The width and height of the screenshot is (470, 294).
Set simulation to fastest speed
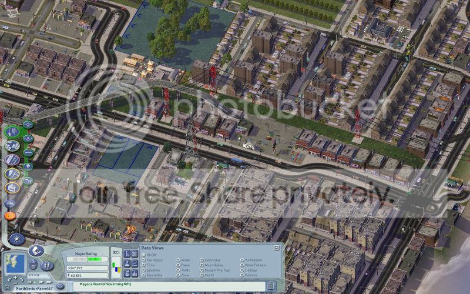49,282
